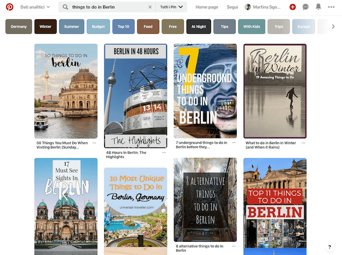Screen dimensions: 342x255
Task: Open options dots for 48 Hours In Berlin pin
Action: coord(164,152)
